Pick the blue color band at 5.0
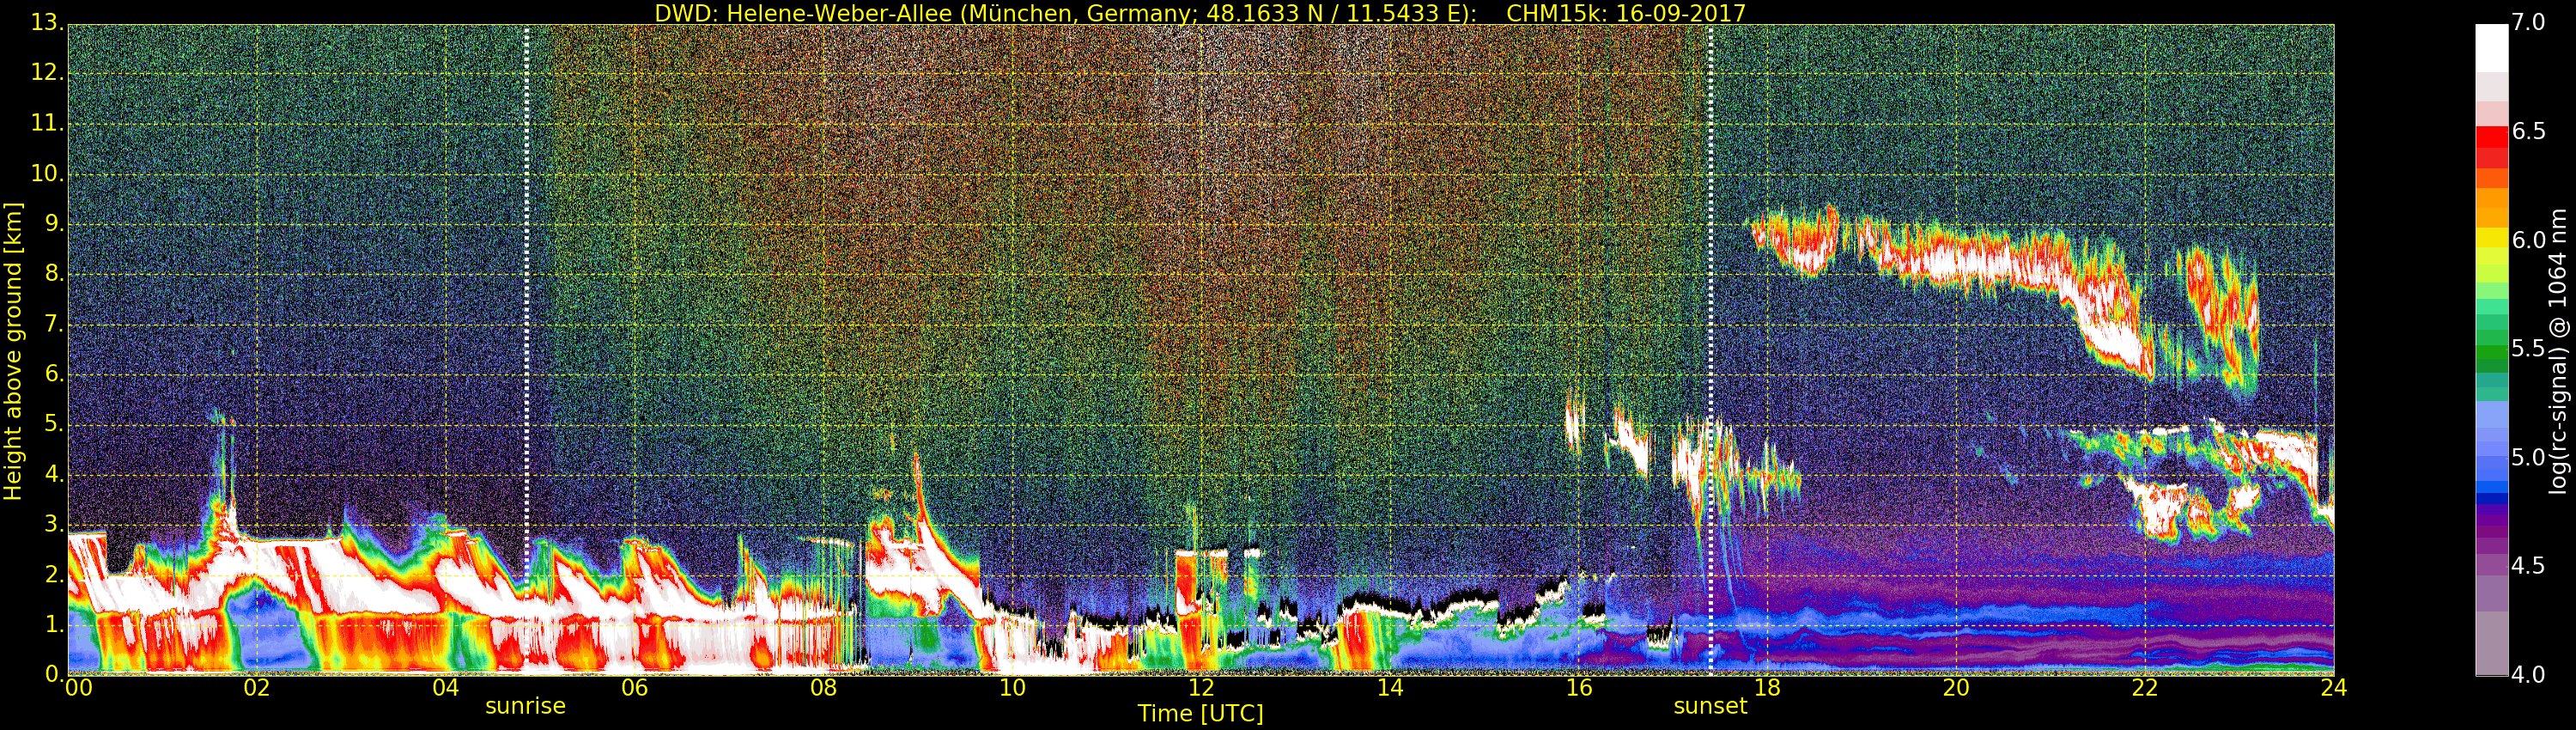The width and height of the screenshot is (2576, 730). coord(2491,458)
